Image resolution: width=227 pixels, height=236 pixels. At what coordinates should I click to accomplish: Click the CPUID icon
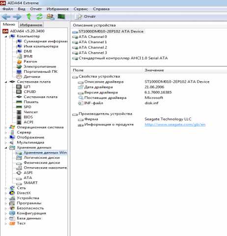19,92
